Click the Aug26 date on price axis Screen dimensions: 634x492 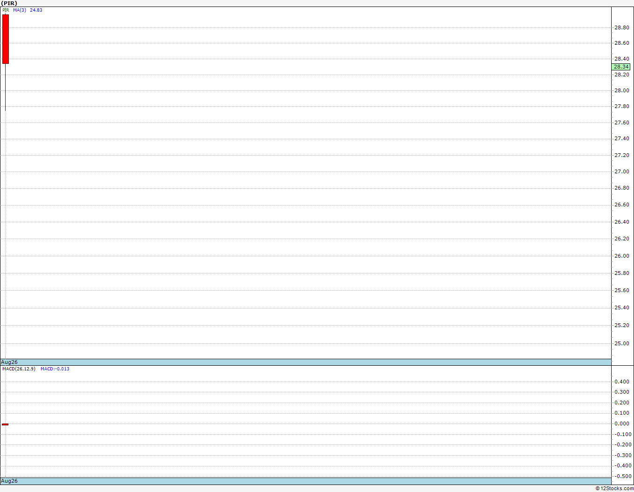click(9, 362)
